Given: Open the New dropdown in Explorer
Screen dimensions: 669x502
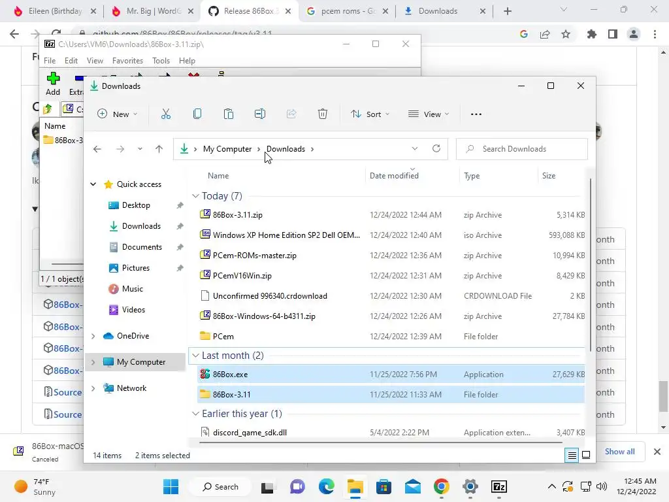Looking at the screenshot, I should coord(118,114).
